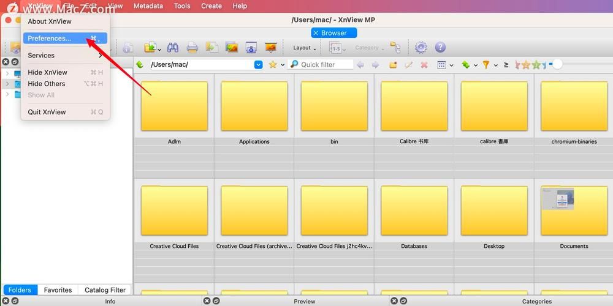
Task: Go forward with the right arrow icon
Action: click(375, 65)
